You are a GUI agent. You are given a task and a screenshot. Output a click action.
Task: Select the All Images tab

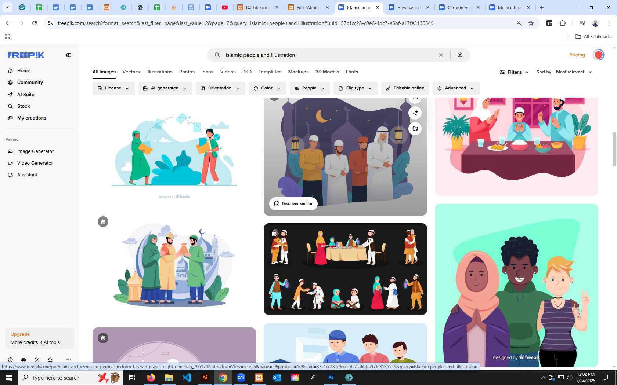click(104, 72)
